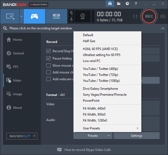Select YouTube / Twitter (480p) preset

click(x=108, y=69)
